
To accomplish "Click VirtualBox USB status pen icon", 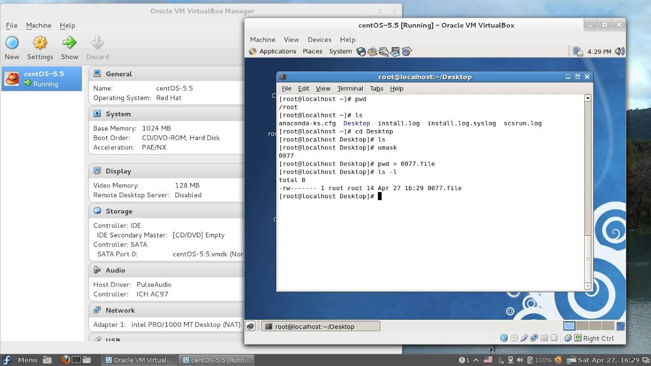I will coord(524,338).
